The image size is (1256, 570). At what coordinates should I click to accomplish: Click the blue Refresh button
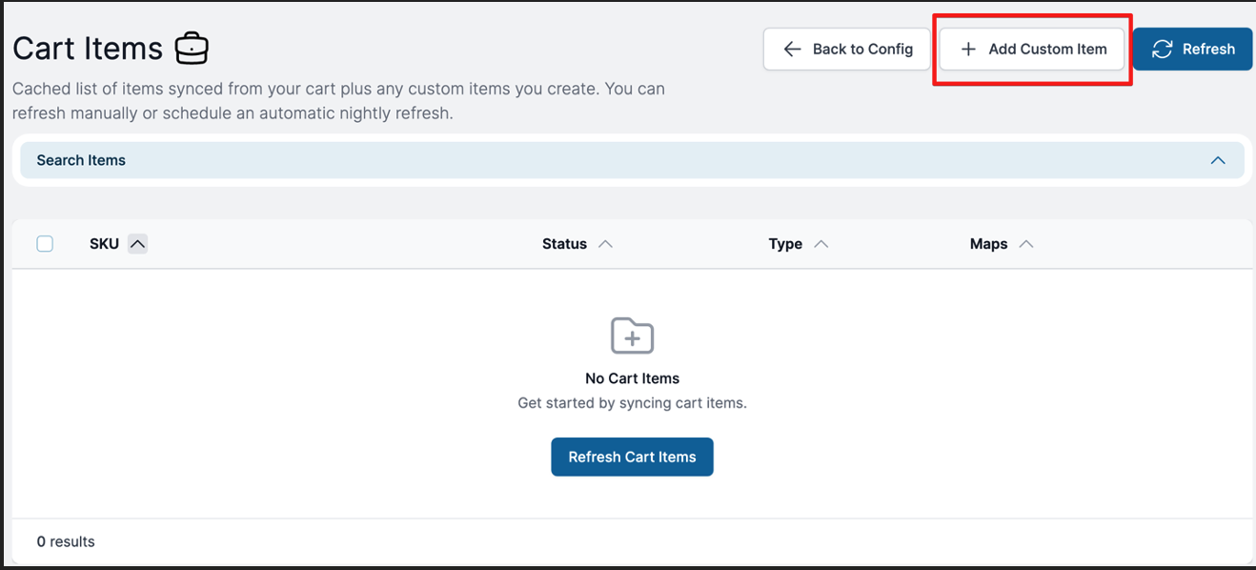(x=1192, y=49)
